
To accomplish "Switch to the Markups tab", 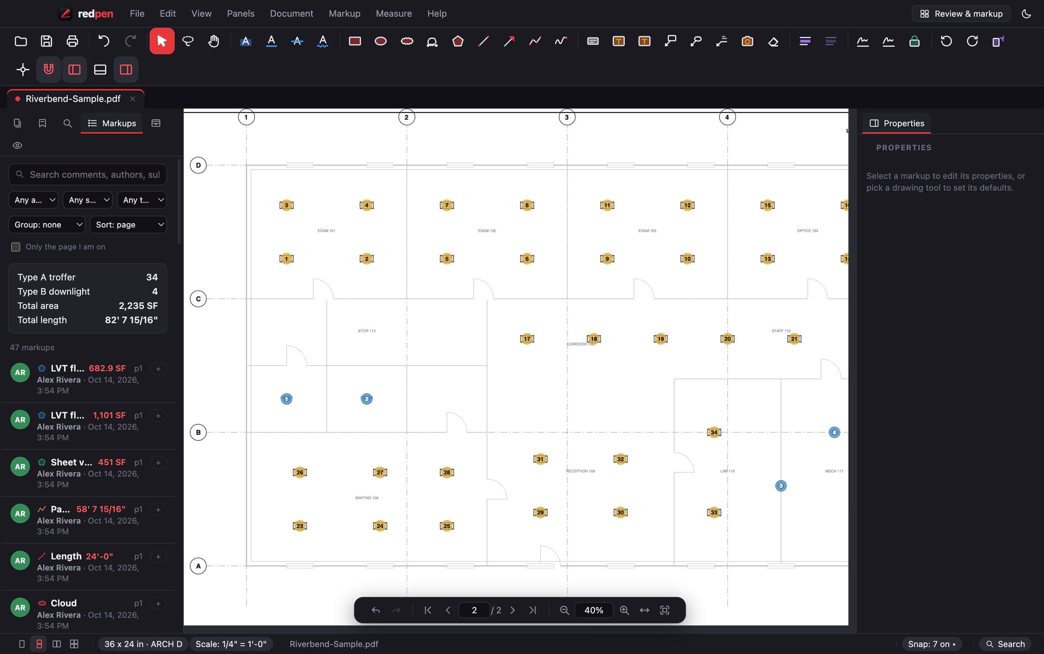I will 112,123.
